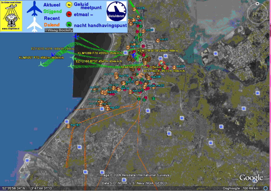This screenshot has width=271, height=191.
Task: Select the KLM1069 F70 flight label
Action: tap(100, 53)
